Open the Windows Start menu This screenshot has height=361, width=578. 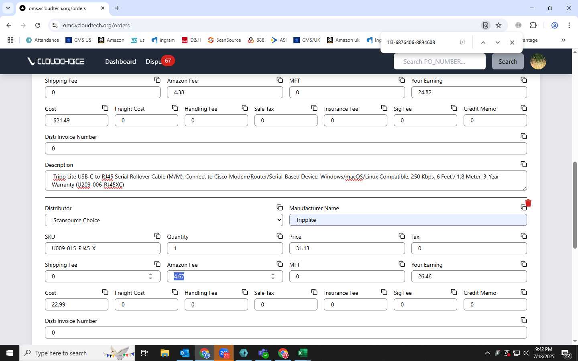pyautogui.click(x=10, y=353)
